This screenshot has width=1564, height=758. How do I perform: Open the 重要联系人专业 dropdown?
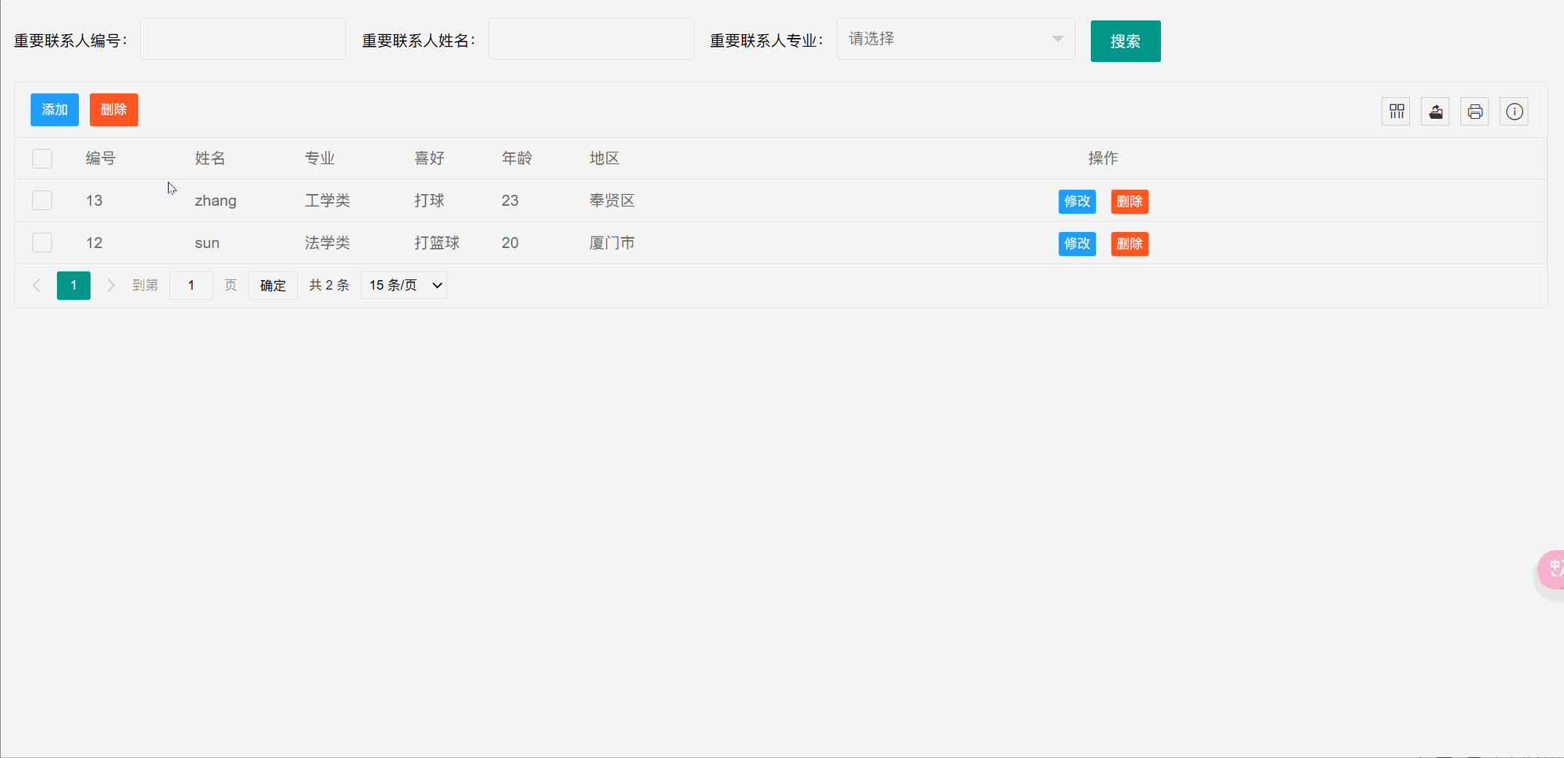[x=955, y=39]
